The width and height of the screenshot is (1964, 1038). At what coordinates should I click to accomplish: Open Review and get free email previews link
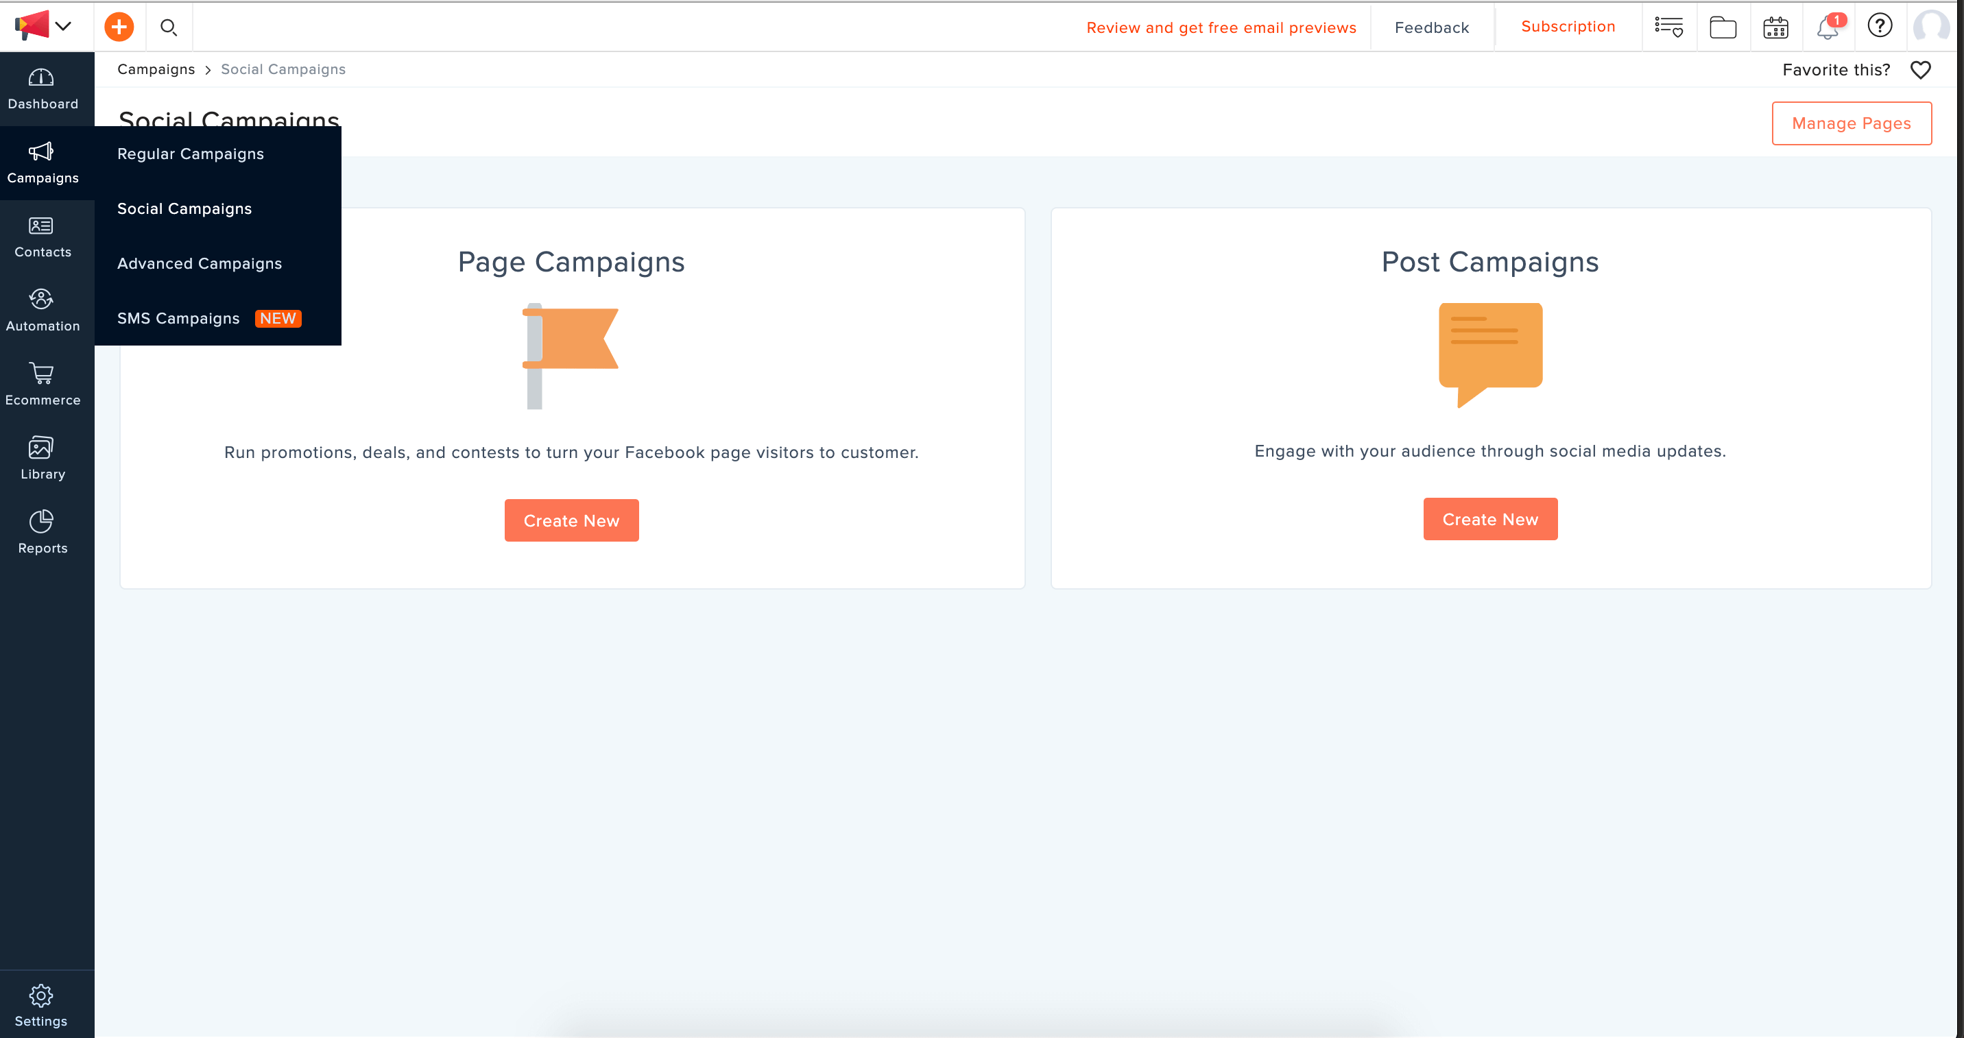[1221, 27]
